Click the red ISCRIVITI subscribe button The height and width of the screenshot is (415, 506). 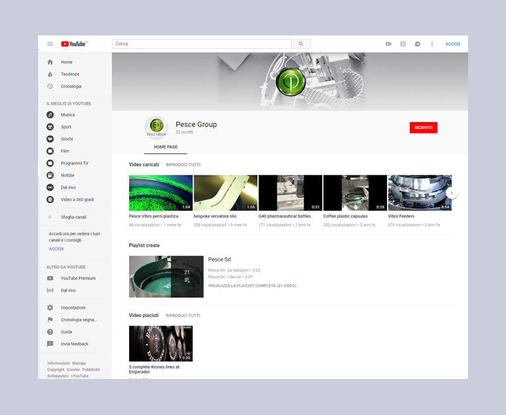coord(423,127)
